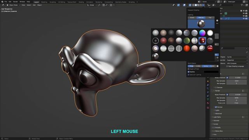249x140 pixels.
Task: Toggle Render Noise Threshold checkbox
Action: point(227,94)
